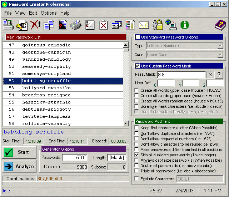Viewport: 229px width, 197px height.
Task: Open the Options menu
Action: point(49,13)
